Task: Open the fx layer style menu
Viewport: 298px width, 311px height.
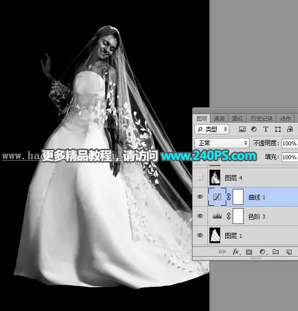Action: click(x=236, y=252)
